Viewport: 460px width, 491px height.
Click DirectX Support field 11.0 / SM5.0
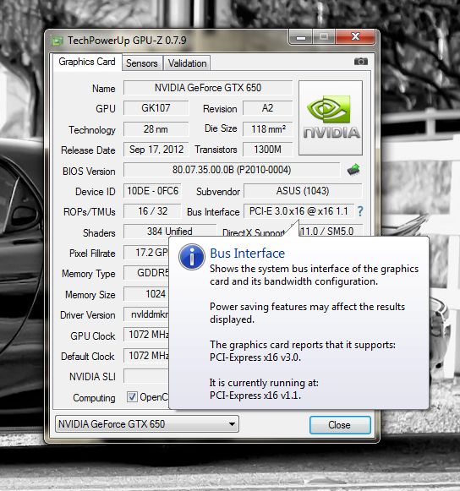[x=327, y=231]
